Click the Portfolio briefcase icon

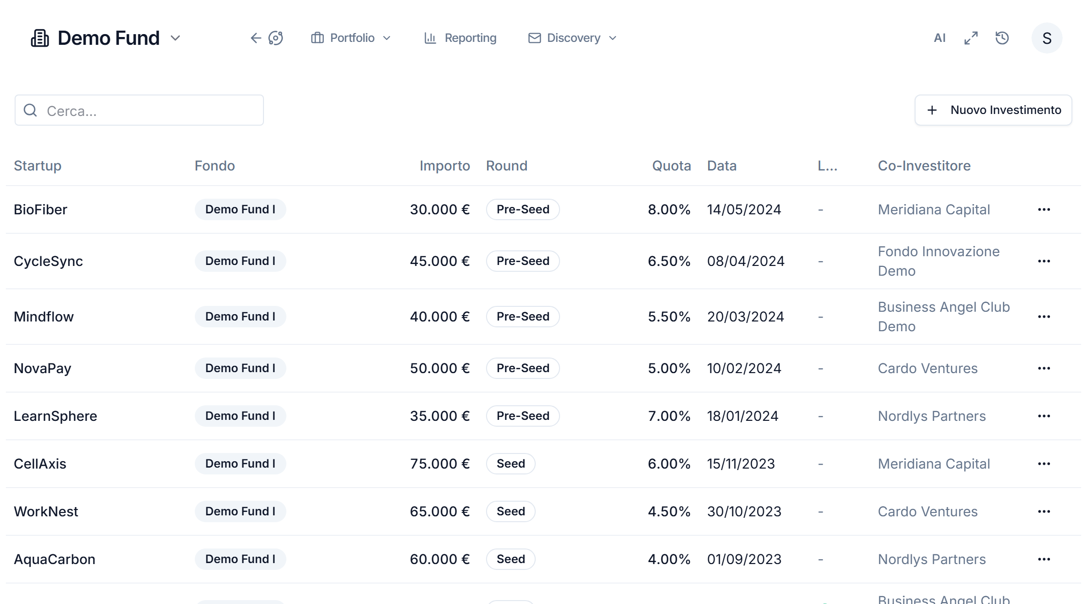[x=318, y=38]
